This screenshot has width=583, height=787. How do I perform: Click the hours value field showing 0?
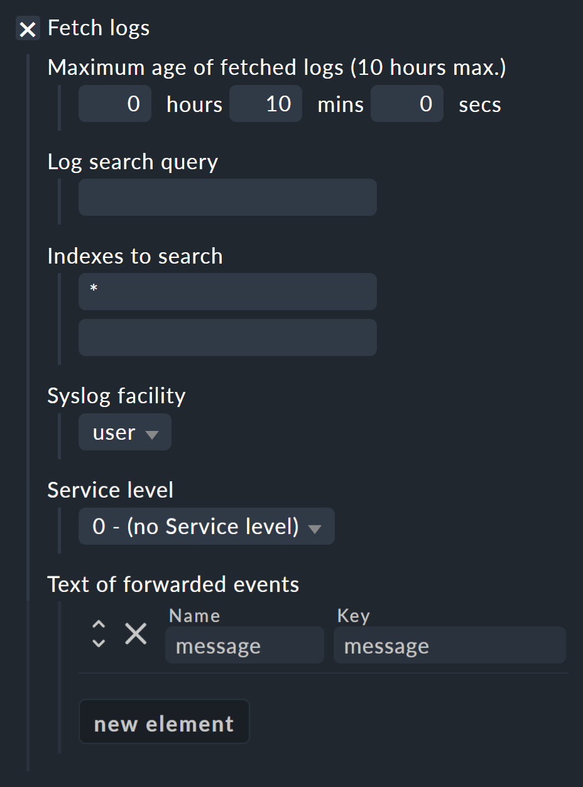tap(115, 104)
